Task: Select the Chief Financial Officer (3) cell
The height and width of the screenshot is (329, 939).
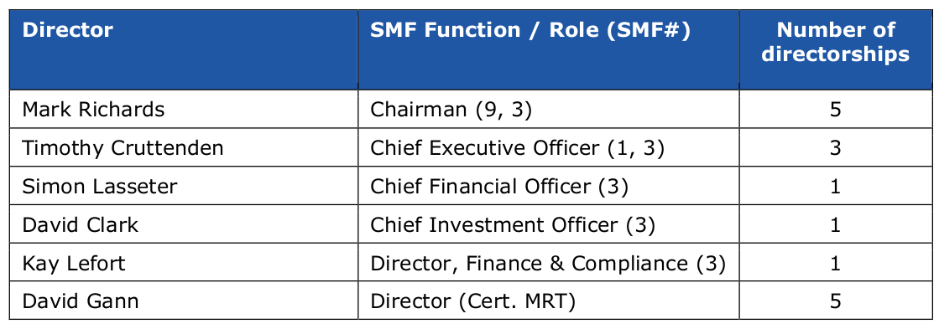Action: pos(549,186)
